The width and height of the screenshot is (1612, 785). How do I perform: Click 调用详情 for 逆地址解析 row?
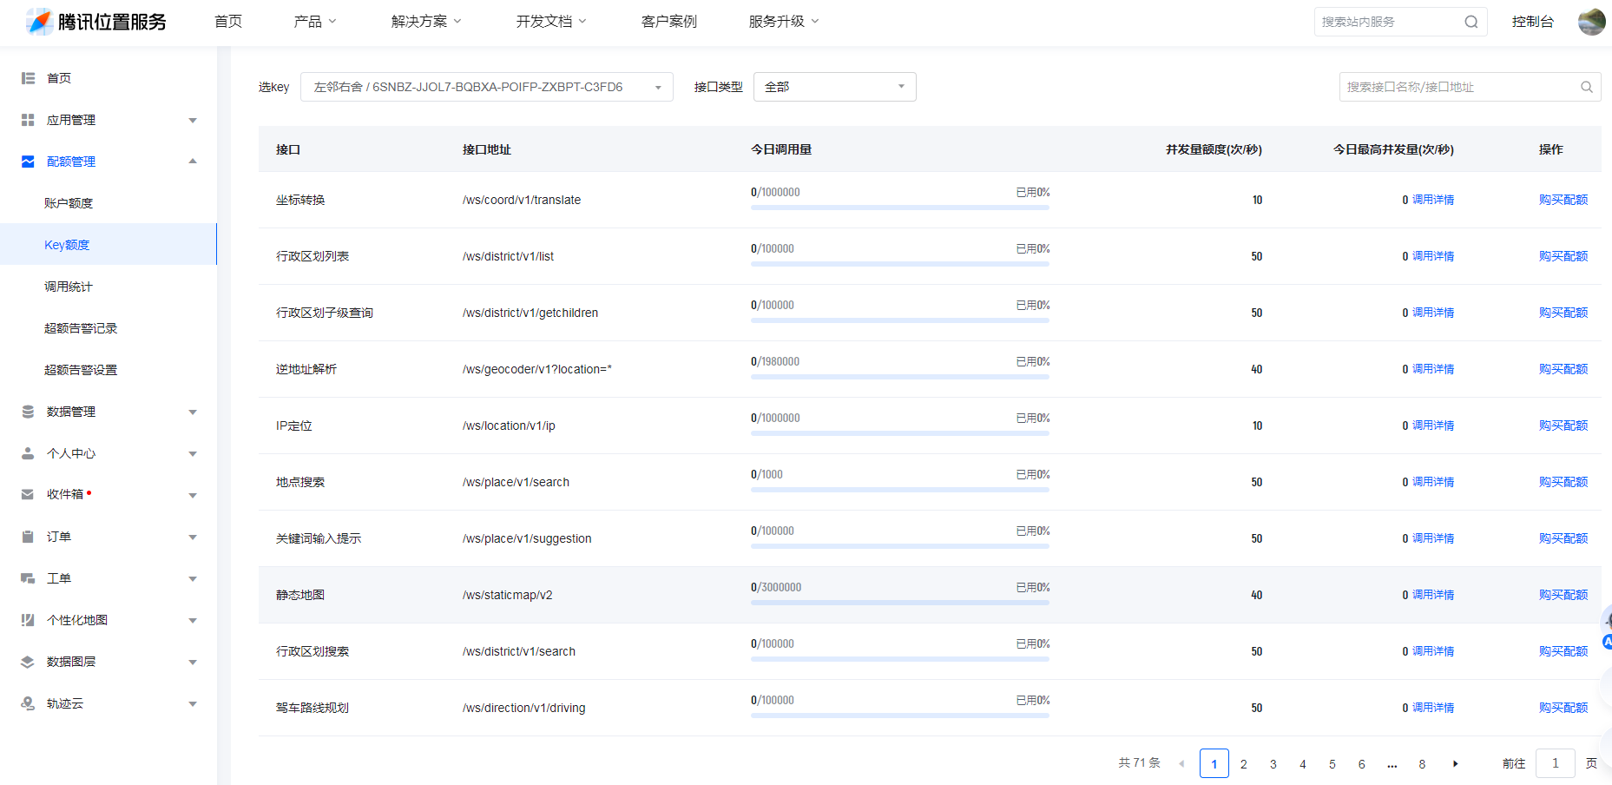(x=1433, y=369)
